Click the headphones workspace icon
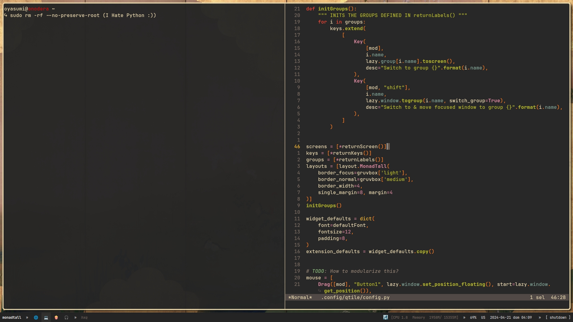Viewport: 573px width, 322px height. pyautogui.click(x=66, y=318)
